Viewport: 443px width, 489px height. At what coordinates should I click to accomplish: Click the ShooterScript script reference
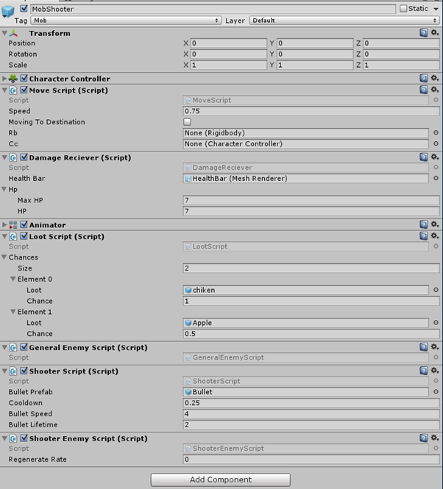pyautogui.click(x=305, y=381)
